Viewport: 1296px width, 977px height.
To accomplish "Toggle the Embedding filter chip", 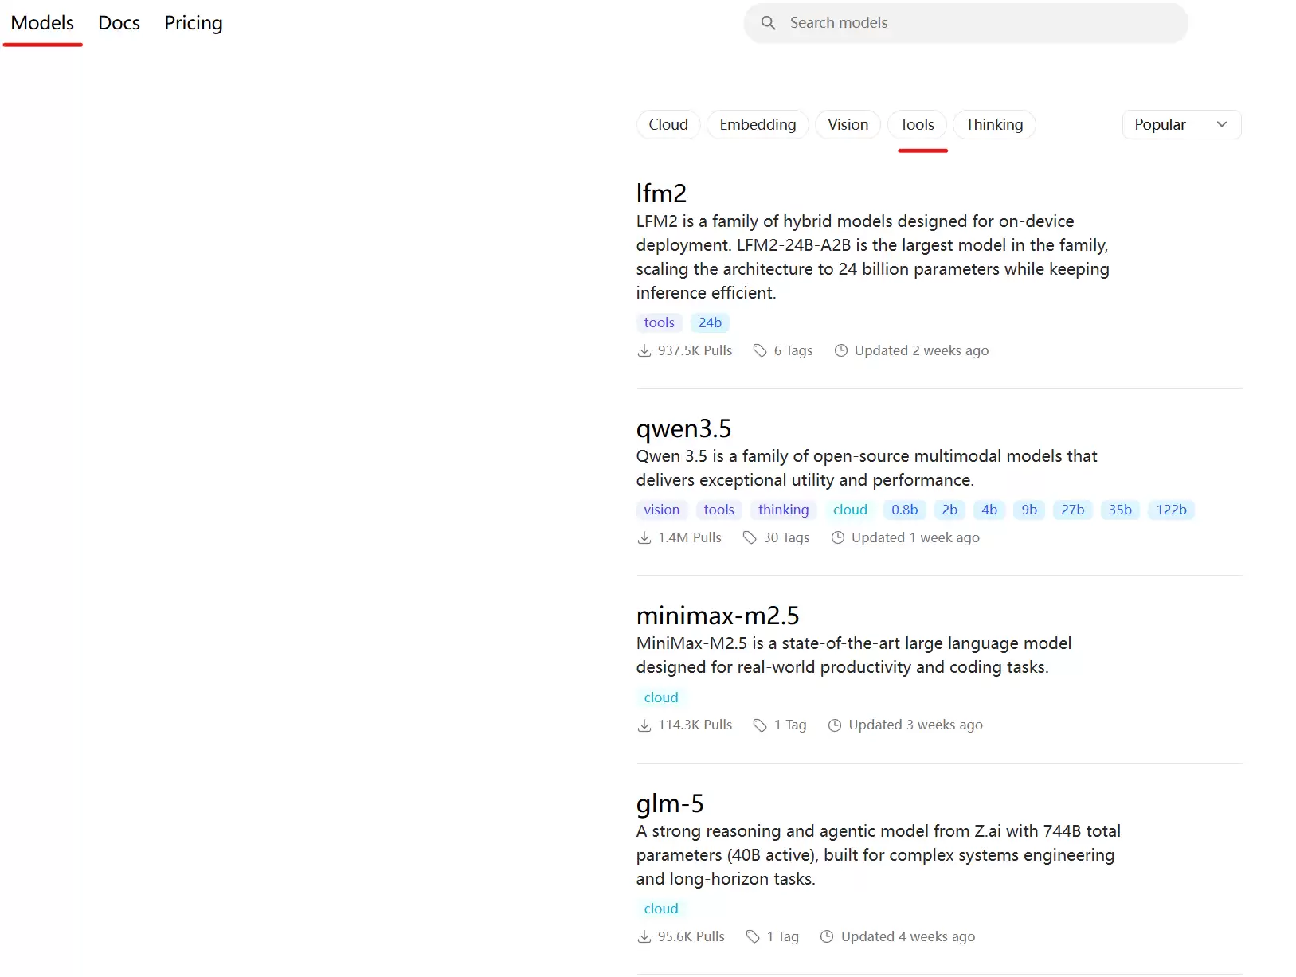I will [x=757, y=125].
